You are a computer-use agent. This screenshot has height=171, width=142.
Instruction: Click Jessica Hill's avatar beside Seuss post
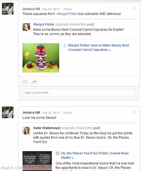[8, 112]
